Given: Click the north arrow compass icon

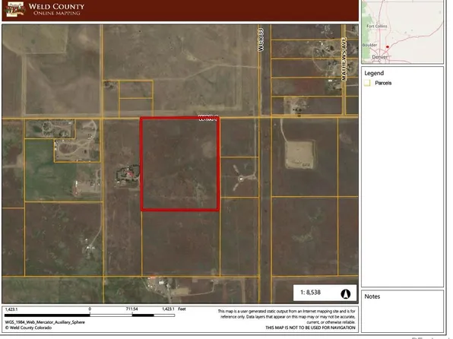Looking at the screenshot, I should [346, 294].
